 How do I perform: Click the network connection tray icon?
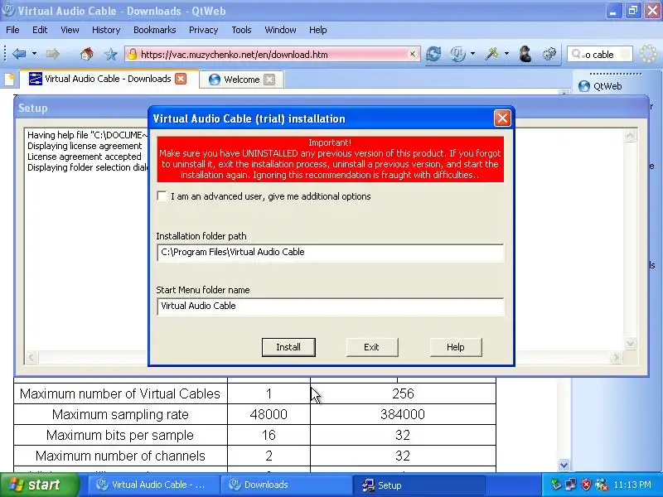(571, 485)
